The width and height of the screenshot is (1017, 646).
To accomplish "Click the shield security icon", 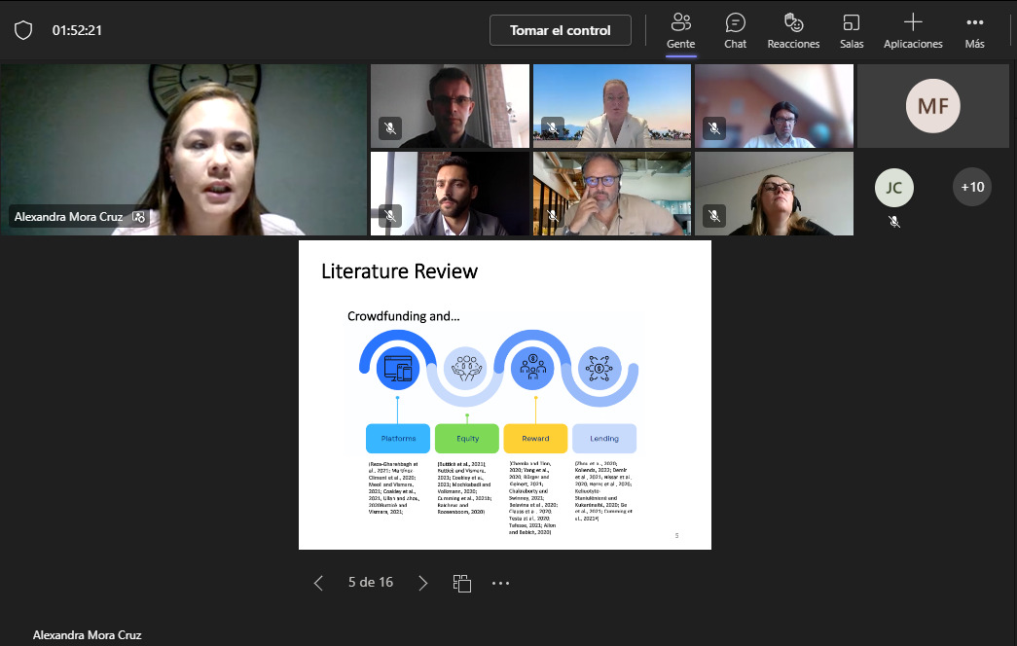I will point(23,30).
